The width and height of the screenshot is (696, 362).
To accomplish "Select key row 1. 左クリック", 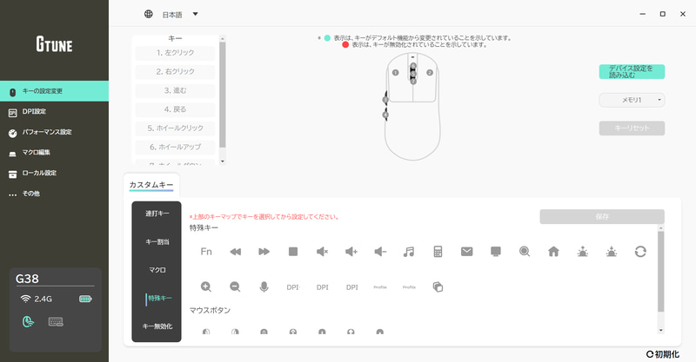I will tap(175, 53).
